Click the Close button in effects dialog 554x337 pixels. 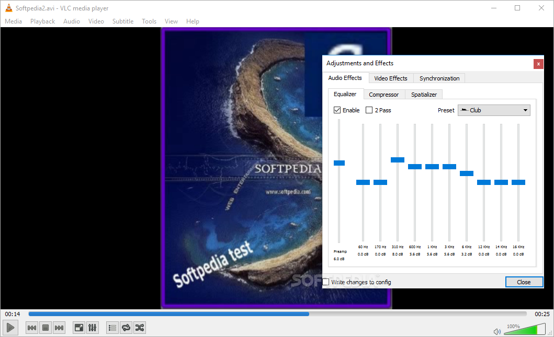524,282
